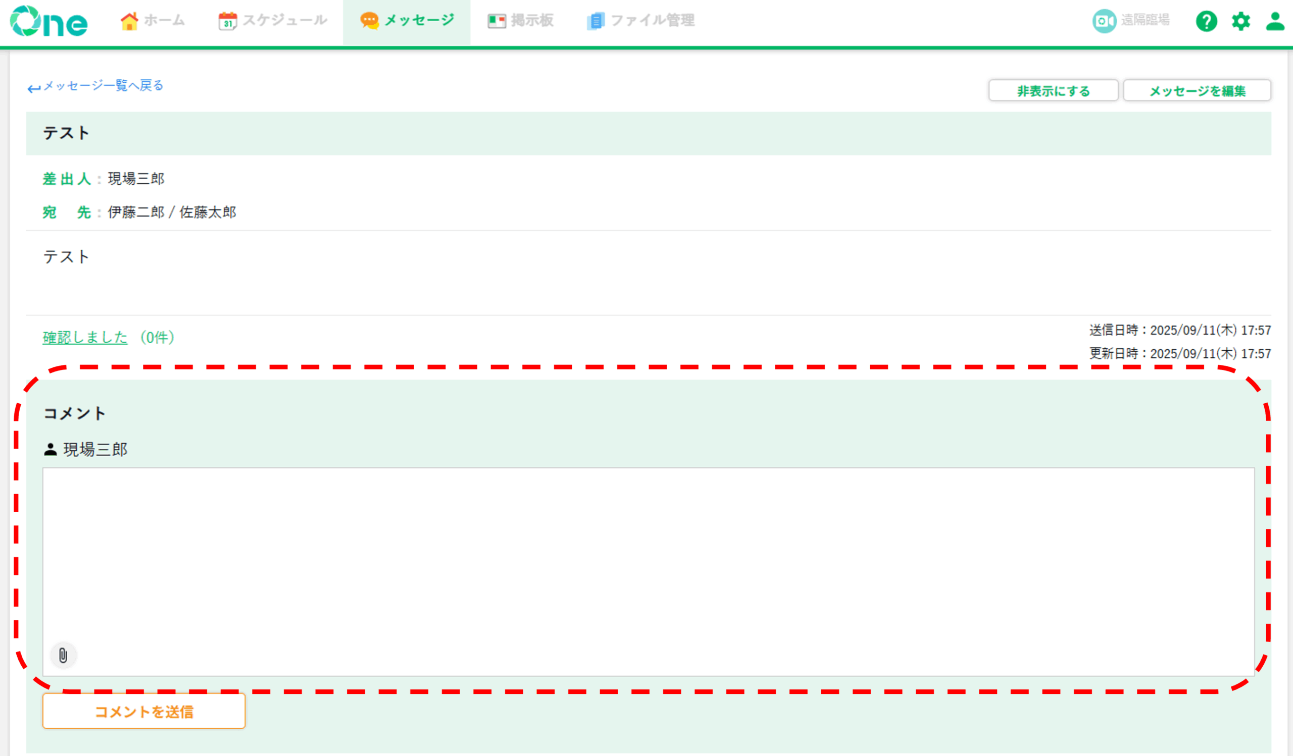Click the remote site camera icon
This screenshot has height=756, width=1293.
(1104, 21)
